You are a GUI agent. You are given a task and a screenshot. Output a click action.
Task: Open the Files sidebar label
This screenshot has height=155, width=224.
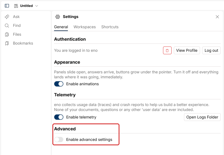(x=17, y=34)
